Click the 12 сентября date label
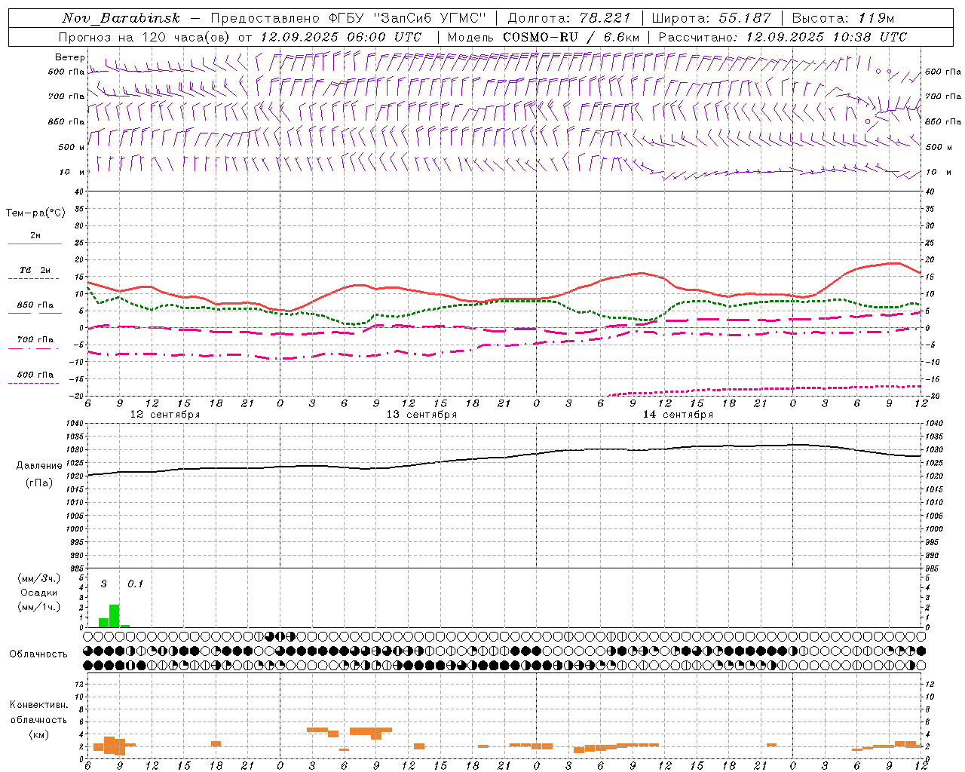This screenshot has width=965, height=772. (x=165, y=415)
